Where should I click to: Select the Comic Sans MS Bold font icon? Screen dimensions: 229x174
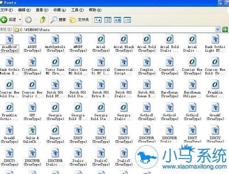pos(78,62)
